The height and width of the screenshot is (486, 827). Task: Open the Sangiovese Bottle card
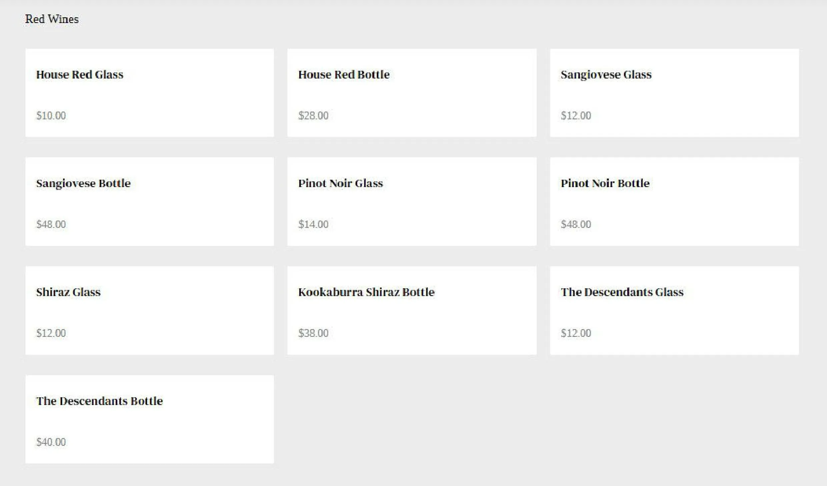[x=150, y=201]
